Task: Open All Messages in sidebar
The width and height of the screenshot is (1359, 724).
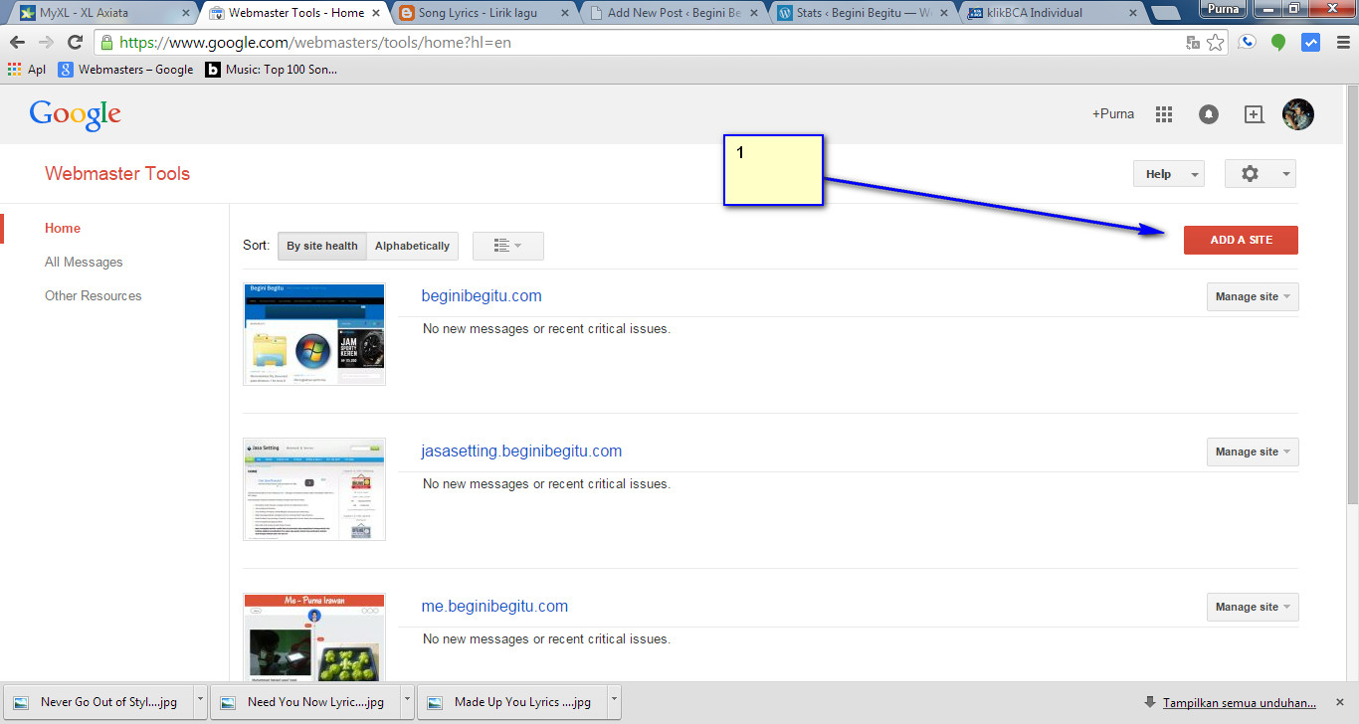Action: click(84, 262)
